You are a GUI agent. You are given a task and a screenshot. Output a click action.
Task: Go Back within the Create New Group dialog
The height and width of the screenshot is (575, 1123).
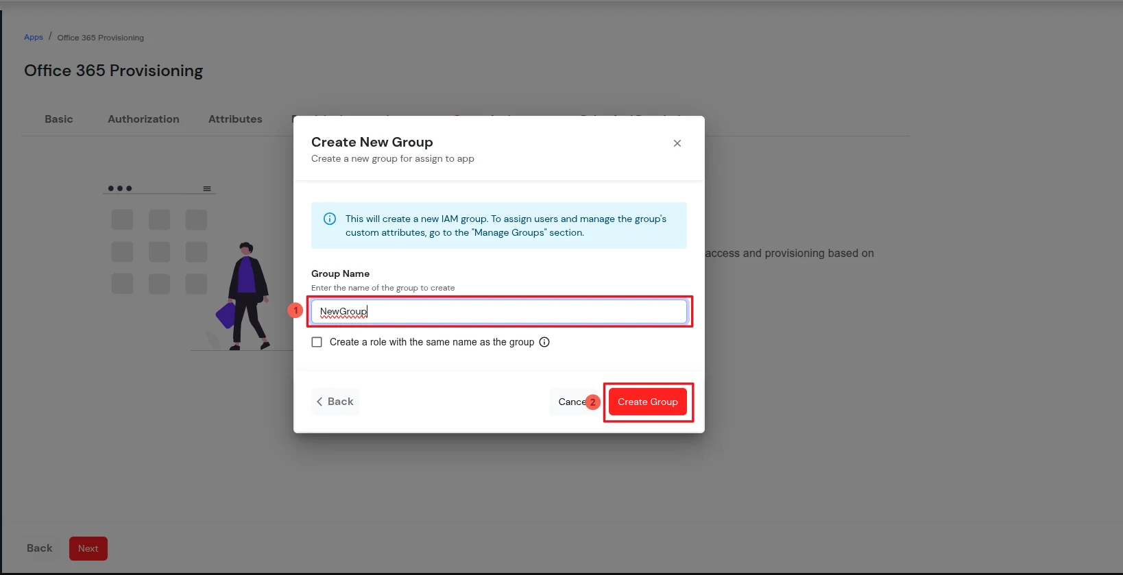(x=335, y=402)
